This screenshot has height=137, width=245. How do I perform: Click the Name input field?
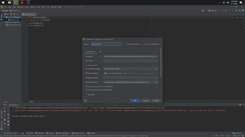click(106, 44)
